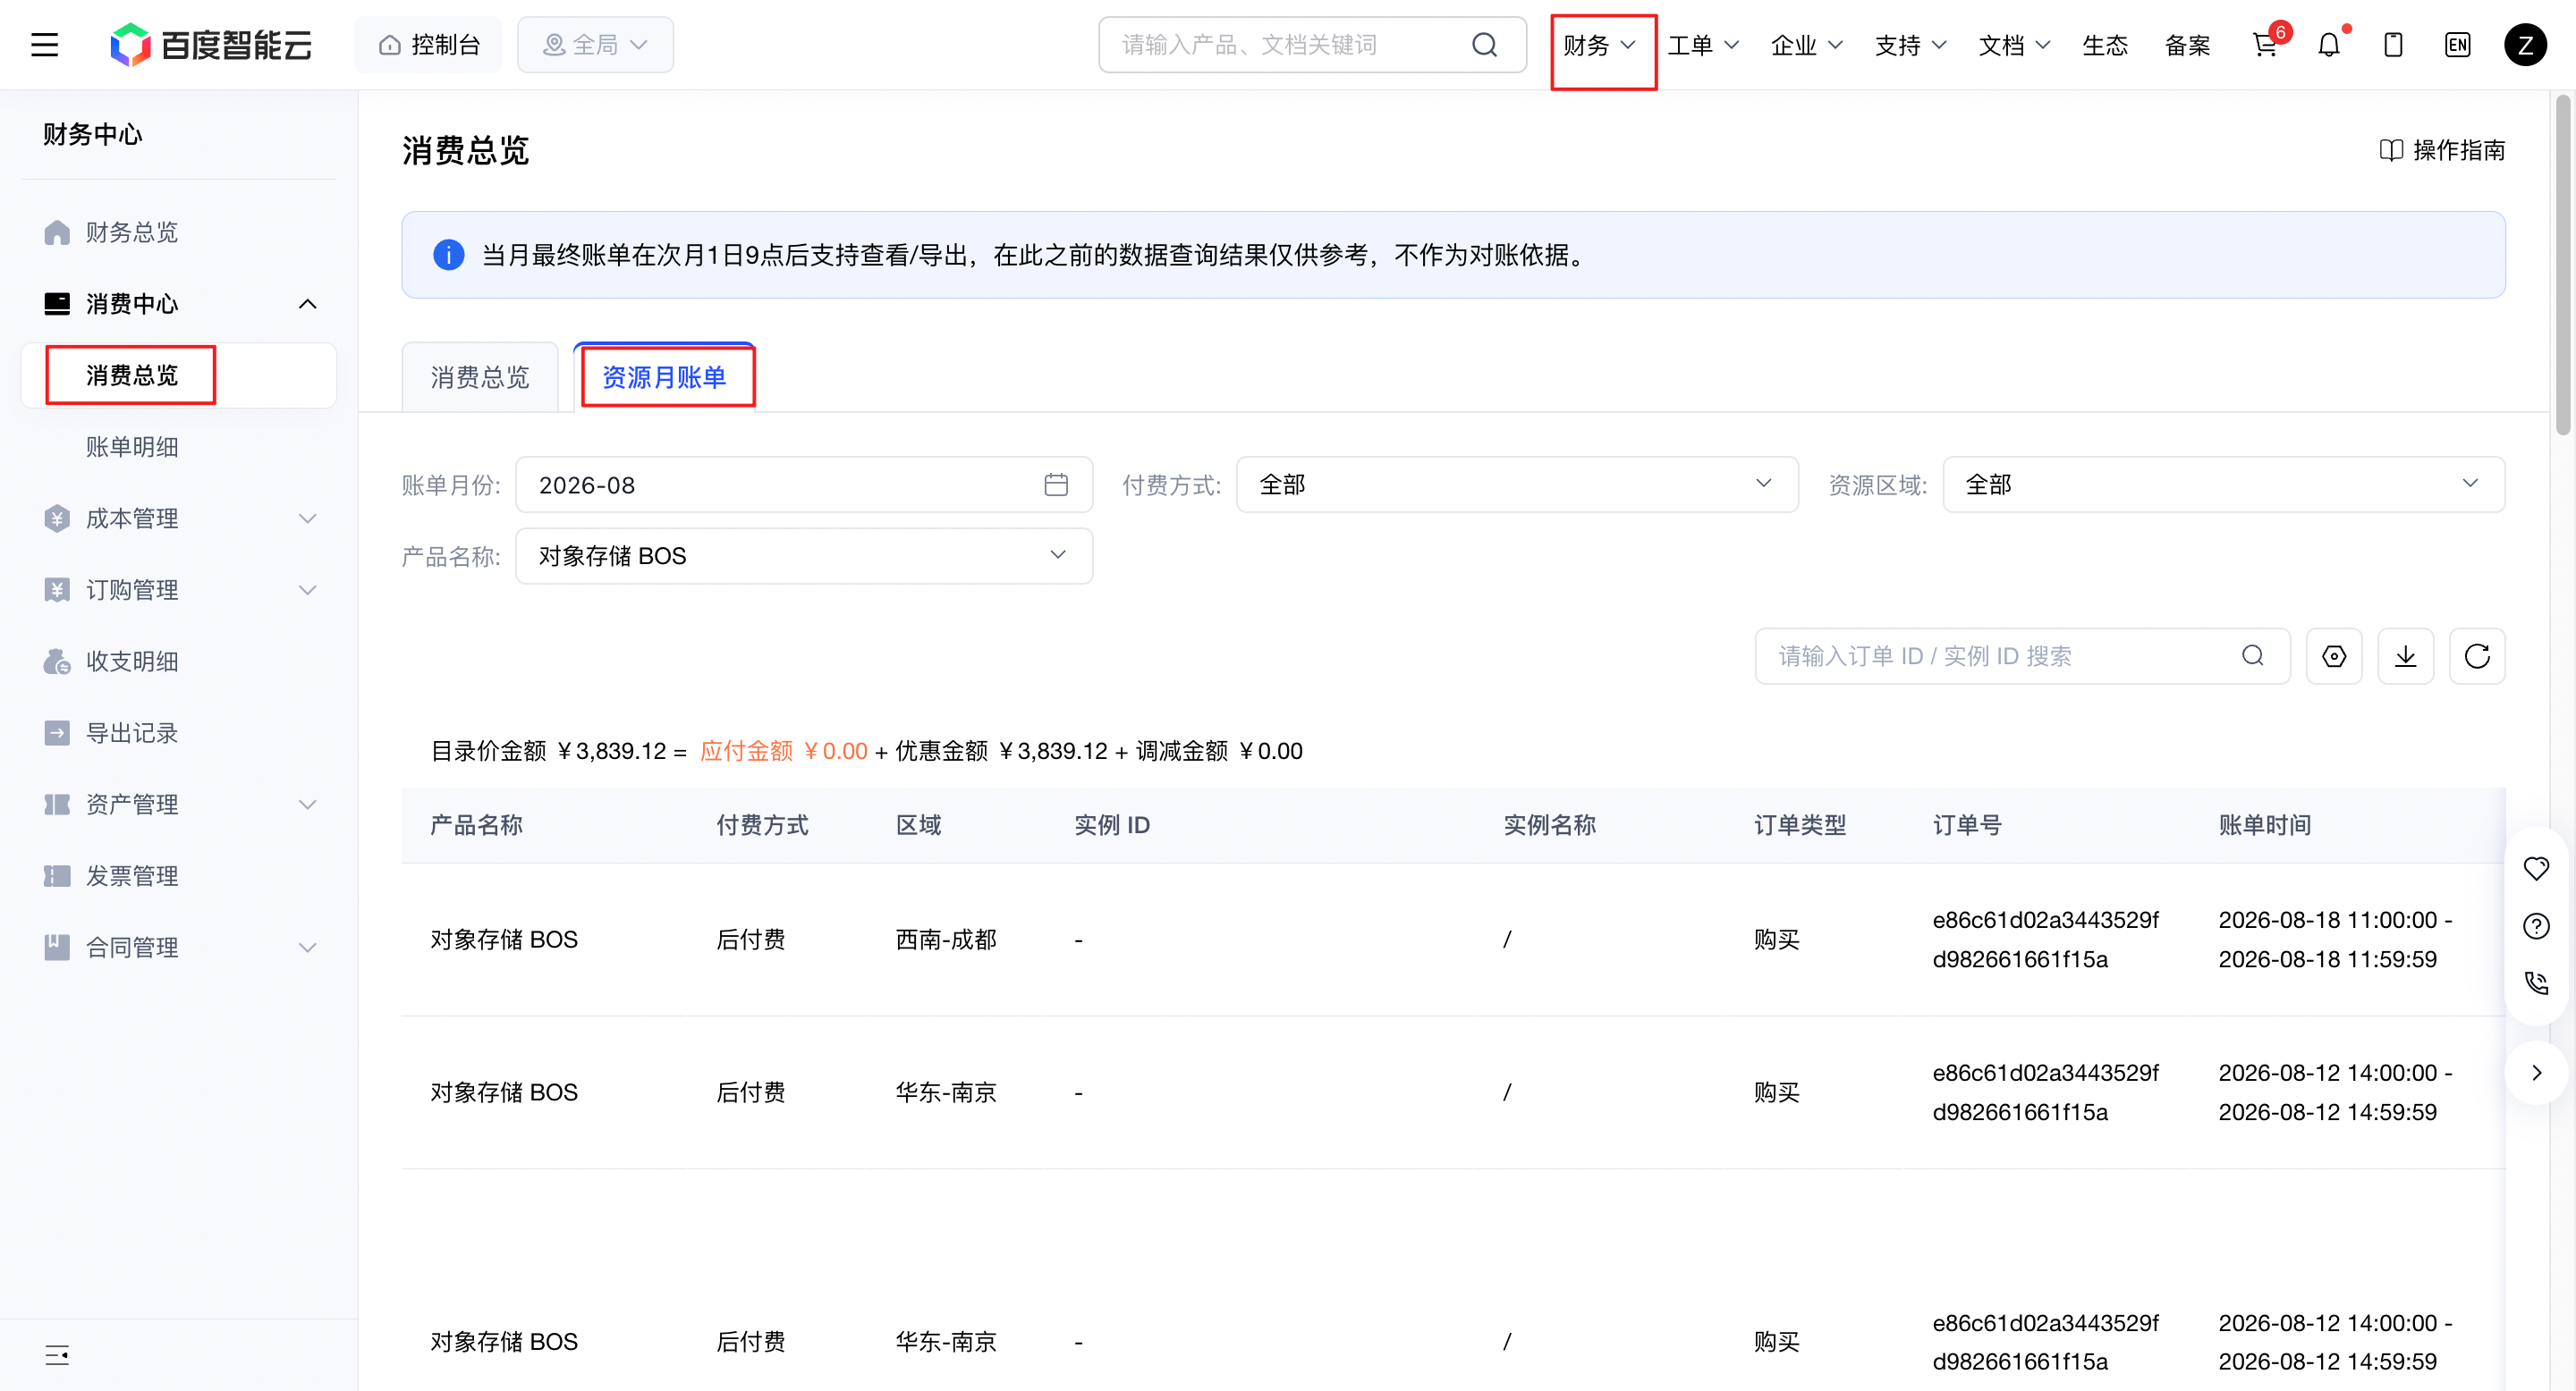Image resolution: width=2576 pixels, height=1391 pixels.
Task: Click the order ID search magnifier
Action: [x=2252, y=655]
